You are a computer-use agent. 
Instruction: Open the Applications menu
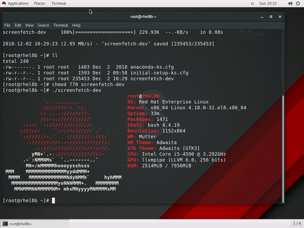click(x=18, y=3)
